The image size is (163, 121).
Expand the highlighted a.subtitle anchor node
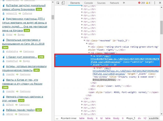[92, 56]
